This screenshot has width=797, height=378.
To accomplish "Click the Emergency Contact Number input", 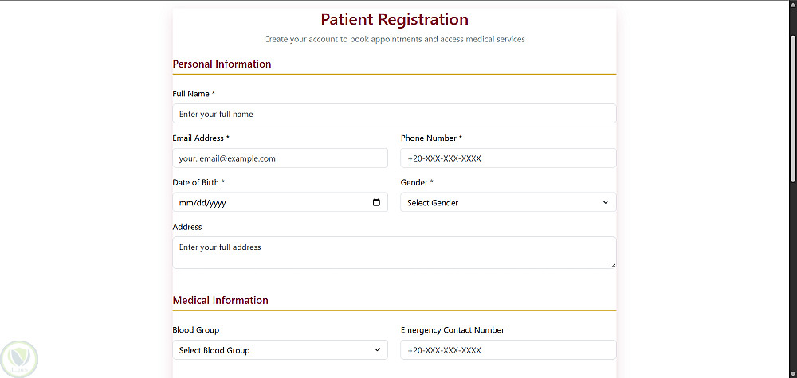I will [508, 350].
